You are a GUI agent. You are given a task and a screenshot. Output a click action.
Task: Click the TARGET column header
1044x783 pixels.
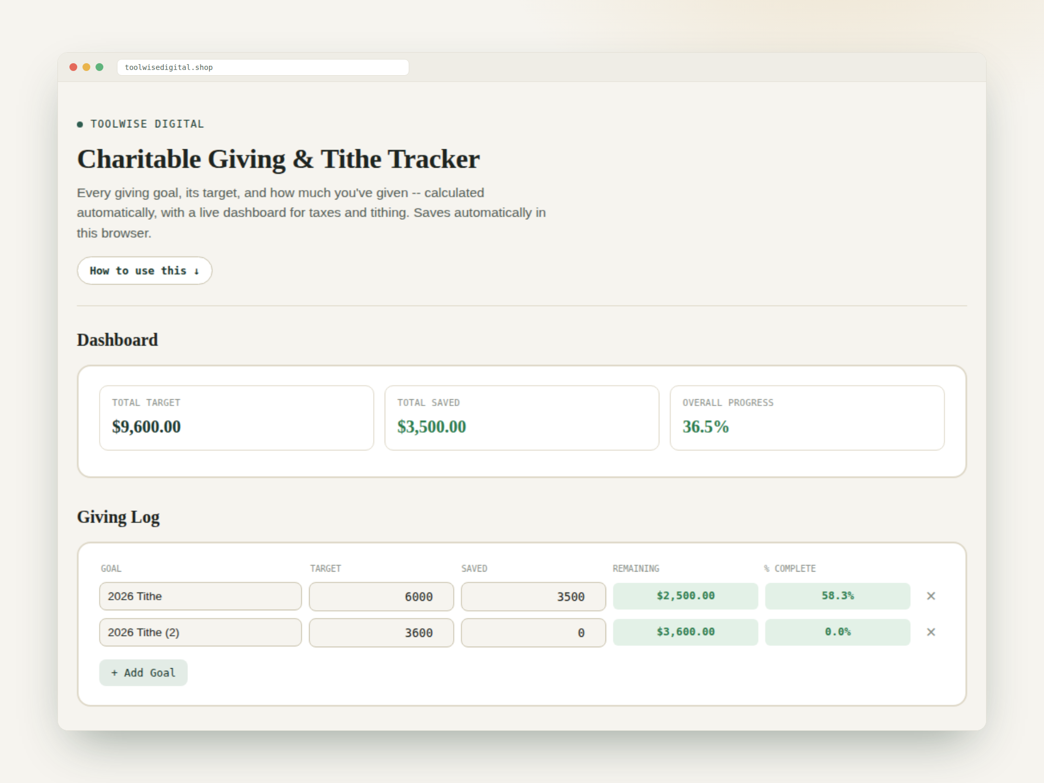(x=326, y=568)
